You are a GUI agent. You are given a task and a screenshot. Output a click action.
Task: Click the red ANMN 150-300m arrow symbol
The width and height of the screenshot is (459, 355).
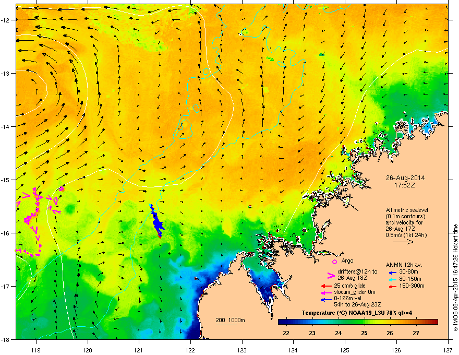pos(393,287)
